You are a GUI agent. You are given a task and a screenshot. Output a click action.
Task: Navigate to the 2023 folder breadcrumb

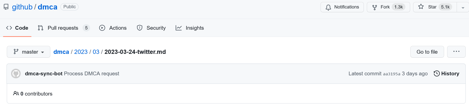[81, 52]
